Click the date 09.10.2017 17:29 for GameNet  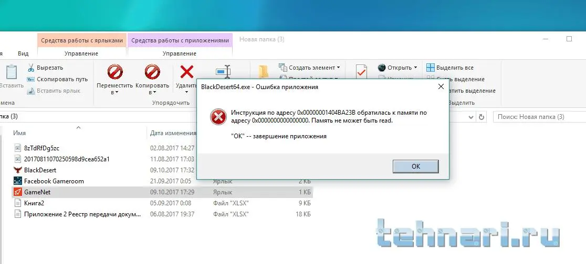point(172,192)
